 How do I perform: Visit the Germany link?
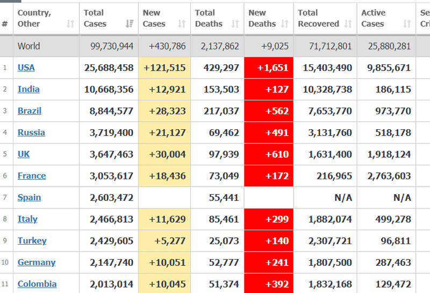[37, 262]
